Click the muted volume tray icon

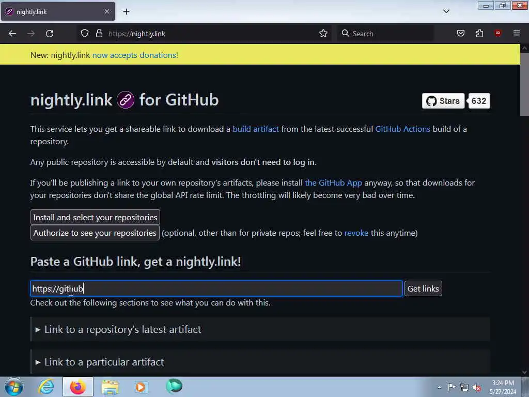point(477,387)
